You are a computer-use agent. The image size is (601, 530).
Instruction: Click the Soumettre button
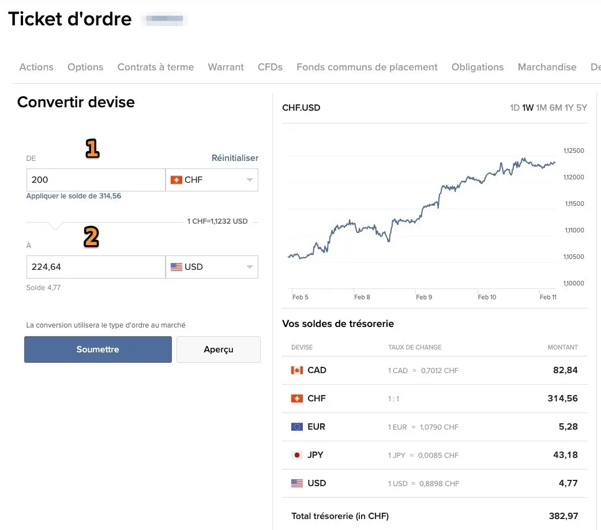[x=97, y=349]
